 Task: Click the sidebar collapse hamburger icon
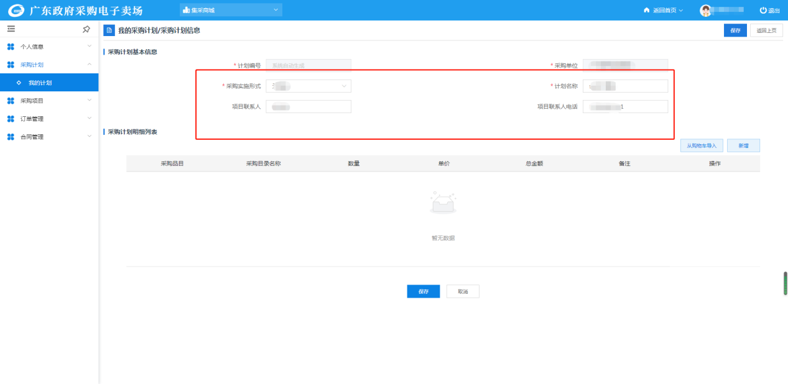(x=11, y=29)
